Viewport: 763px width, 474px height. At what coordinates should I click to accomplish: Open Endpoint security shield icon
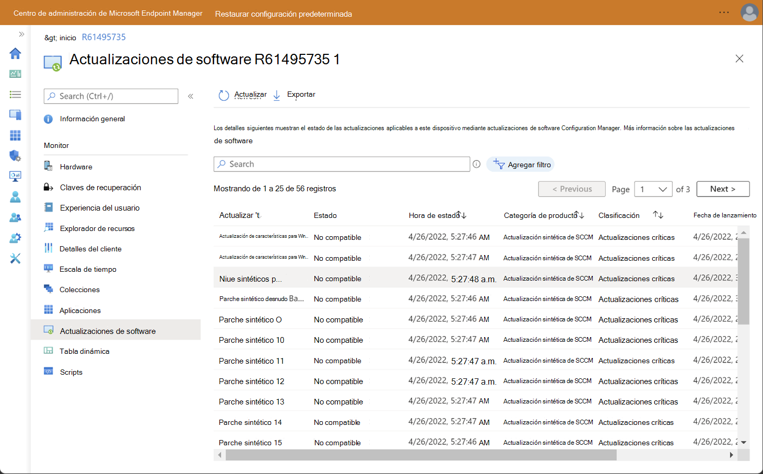15,156
